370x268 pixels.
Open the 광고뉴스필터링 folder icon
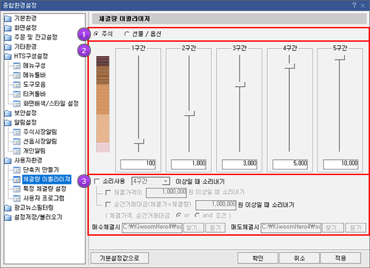tap(8, 208)
